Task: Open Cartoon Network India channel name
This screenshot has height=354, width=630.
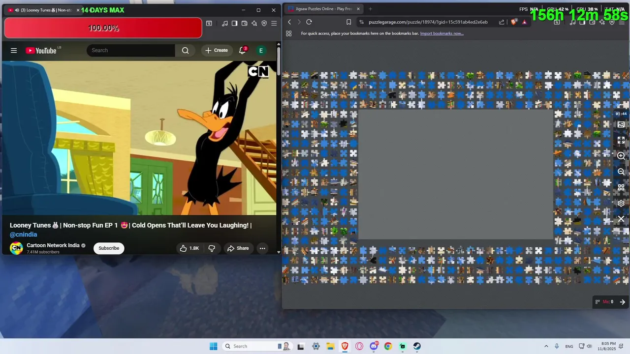Action: [53, 245]
